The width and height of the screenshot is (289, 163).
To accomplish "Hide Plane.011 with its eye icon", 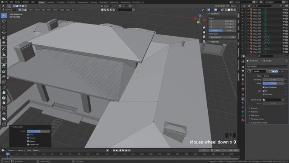I will pyautogui.click(x=284, y=10).
